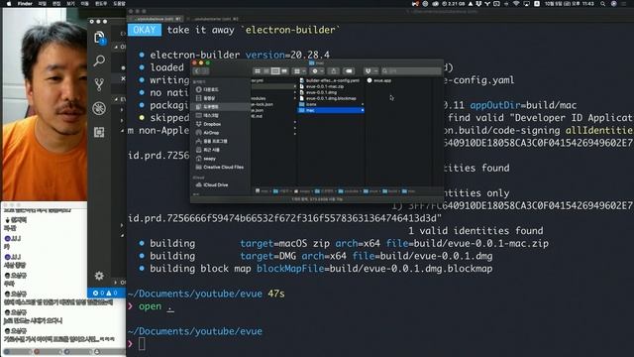Click the menu bar date and clock
The height and width of the screenshot is (357, 634).
(x=569, y=4)
